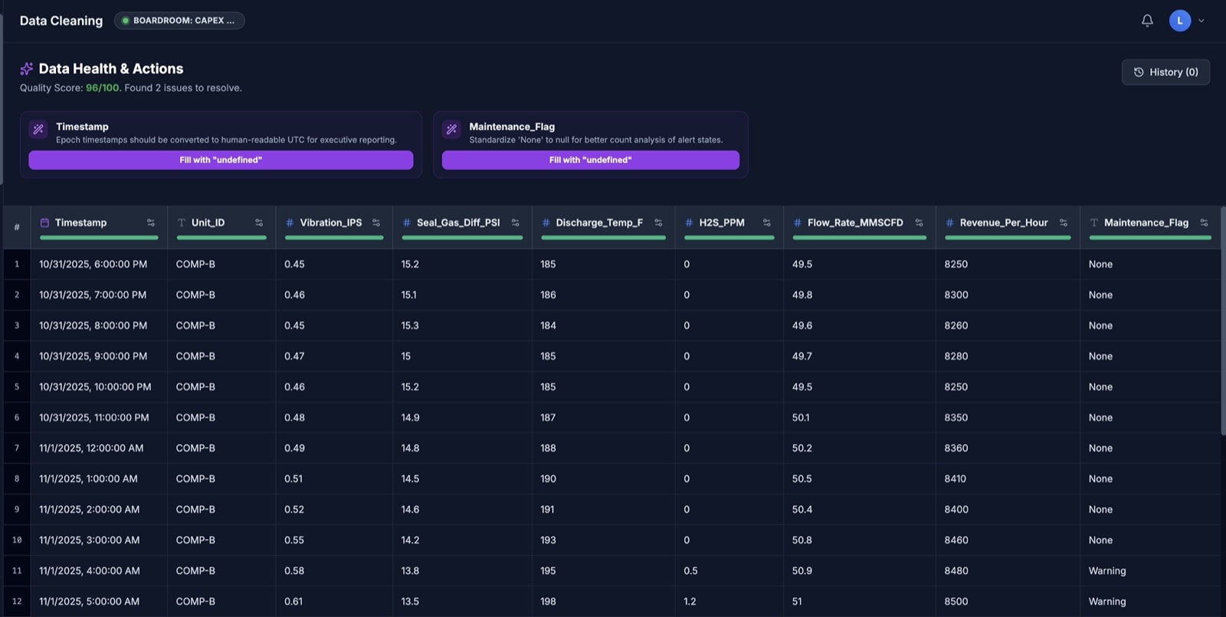The height and width of the screenshot is (617, 1226).
Task: Open Discharge_Temp_F column settings icon
Action: tap(658, 223)
